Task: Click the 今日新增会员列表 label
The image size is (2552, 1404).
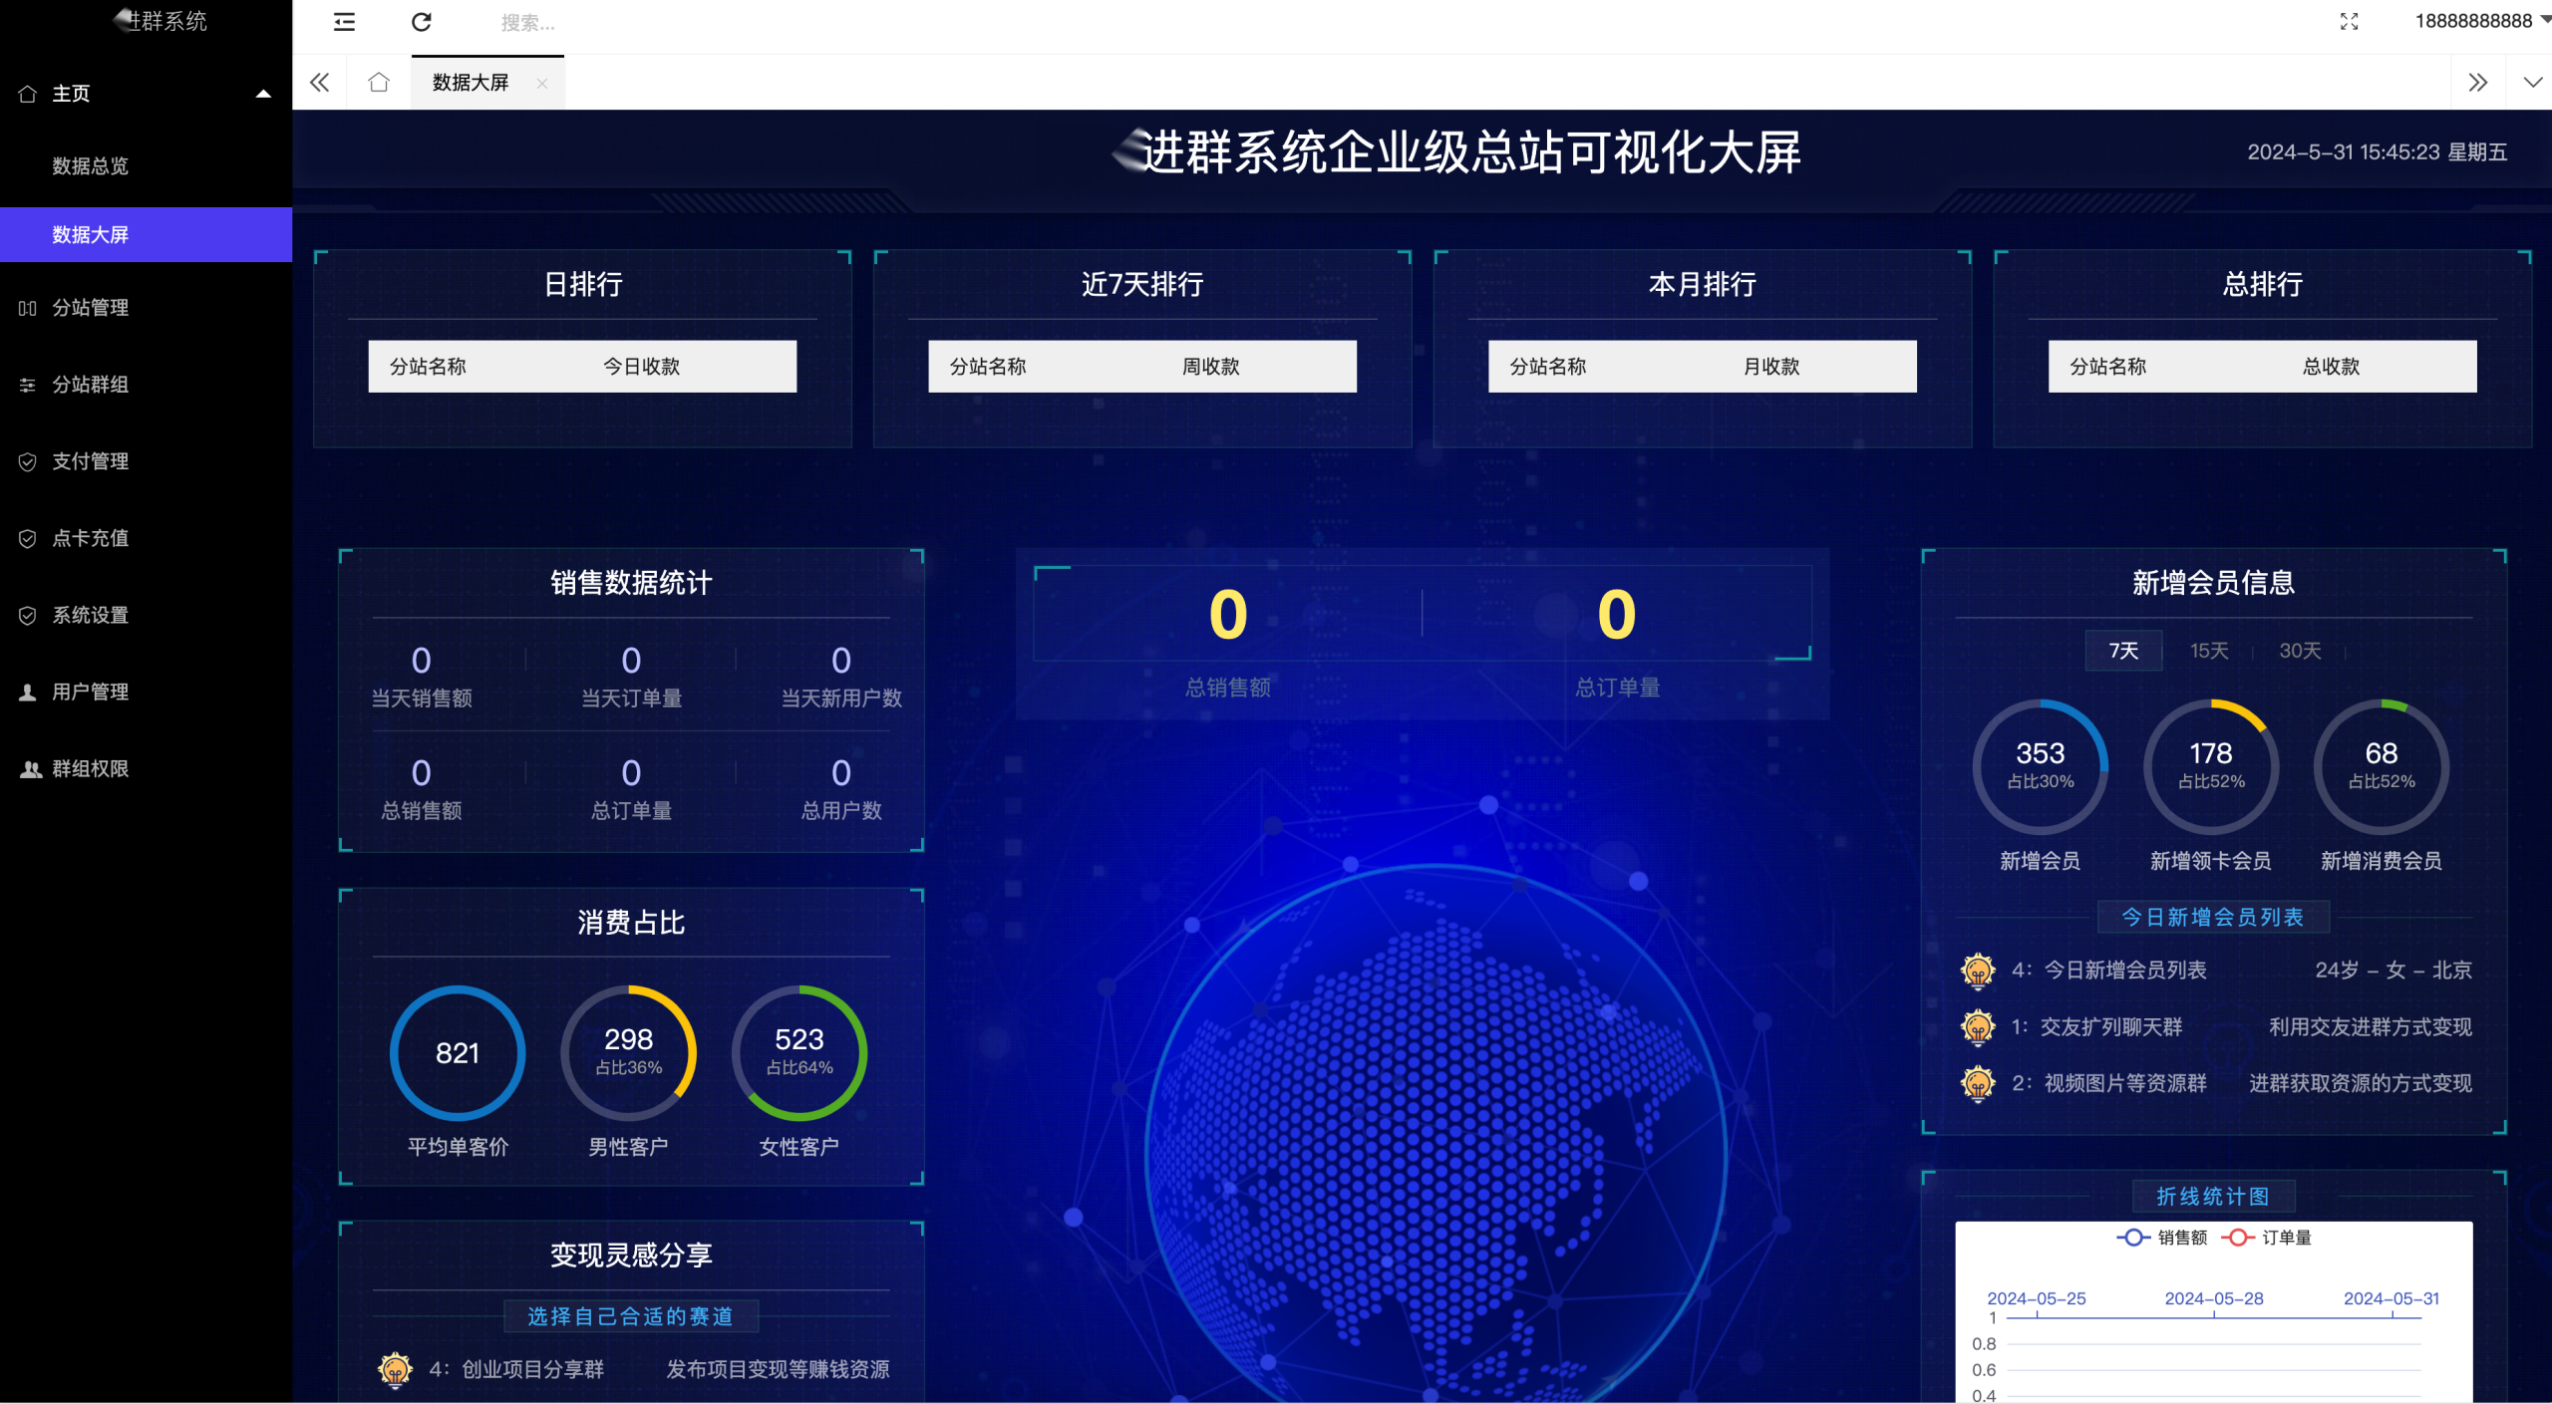Action: click(2212, 917)
